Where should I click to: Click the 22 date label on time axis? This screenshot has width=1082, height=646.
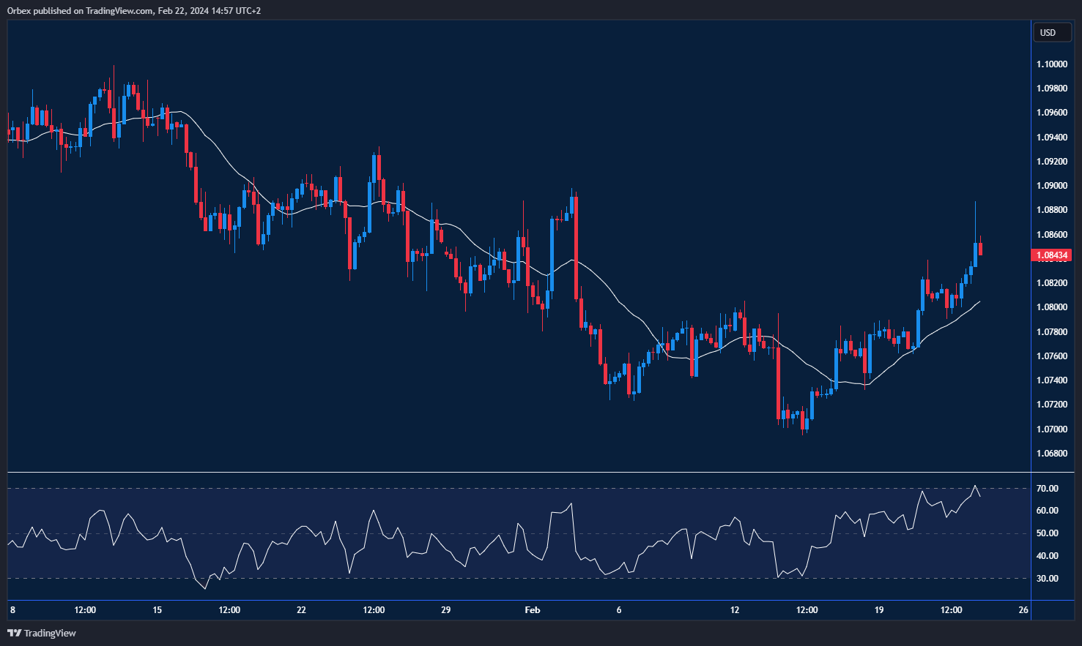[301, 610]
